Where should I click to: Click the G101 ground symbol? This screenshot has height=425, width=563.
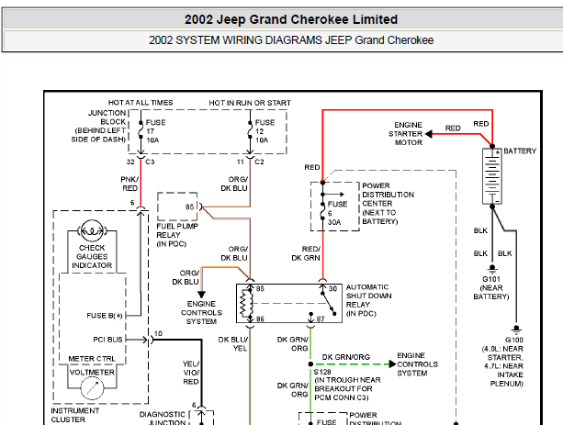492,269
